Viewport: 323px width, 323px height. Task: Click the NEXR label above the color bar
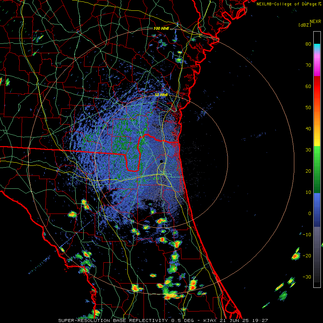coord(315,22)
